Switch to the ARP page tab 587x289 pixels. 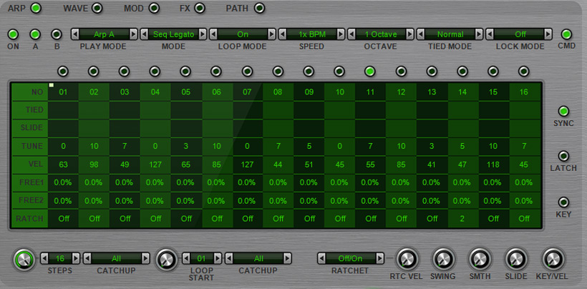tap(36, 8)
